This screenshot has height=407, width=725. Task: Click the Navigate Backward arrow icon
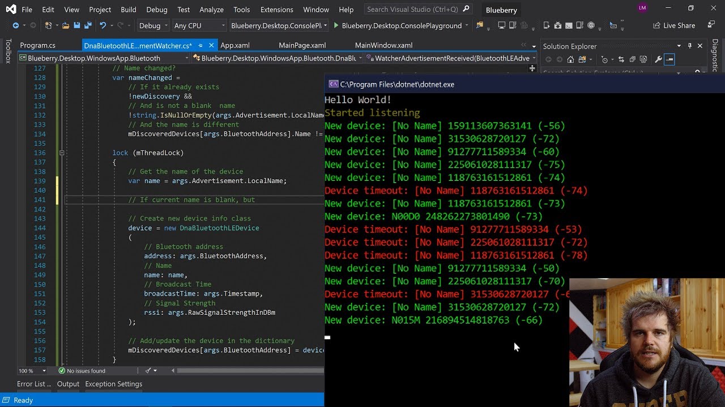pyautogui.click(x=15, y=25)
